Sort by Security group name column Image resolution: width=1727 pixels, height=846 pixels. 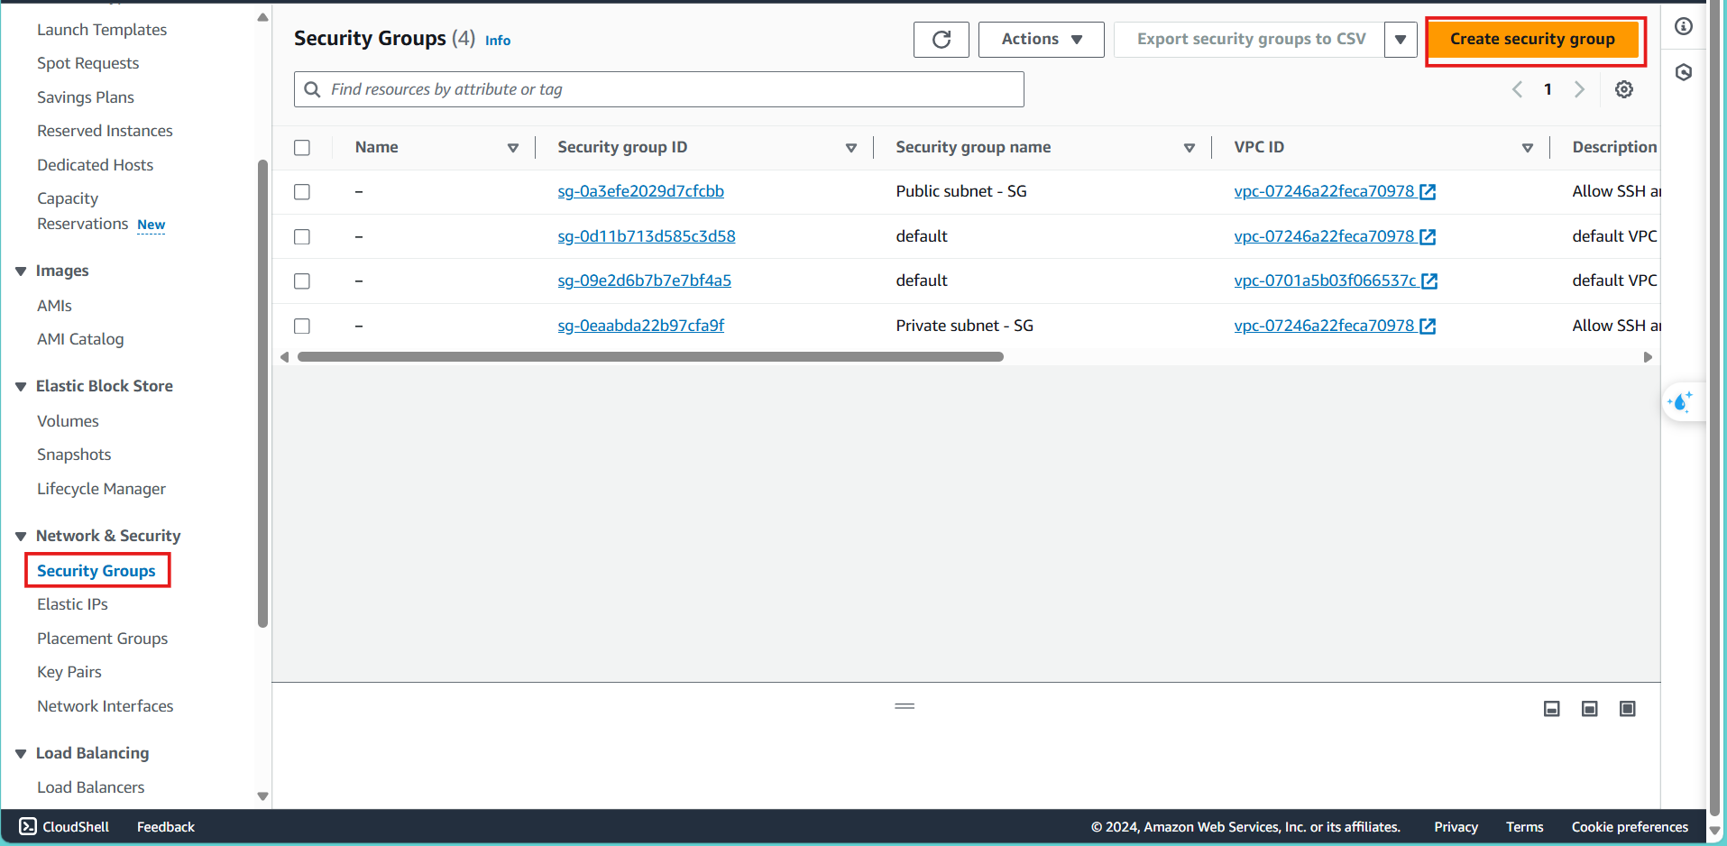1189,148
